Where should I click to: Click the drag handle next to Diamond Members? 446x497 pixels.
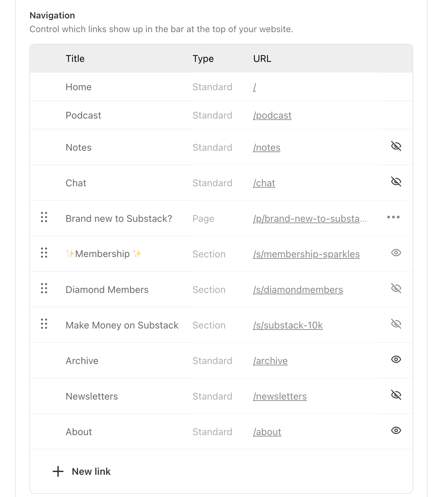[44, 289]
